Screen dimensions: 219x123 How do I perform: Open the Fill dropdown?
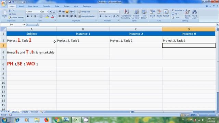[x=175, y=14]
